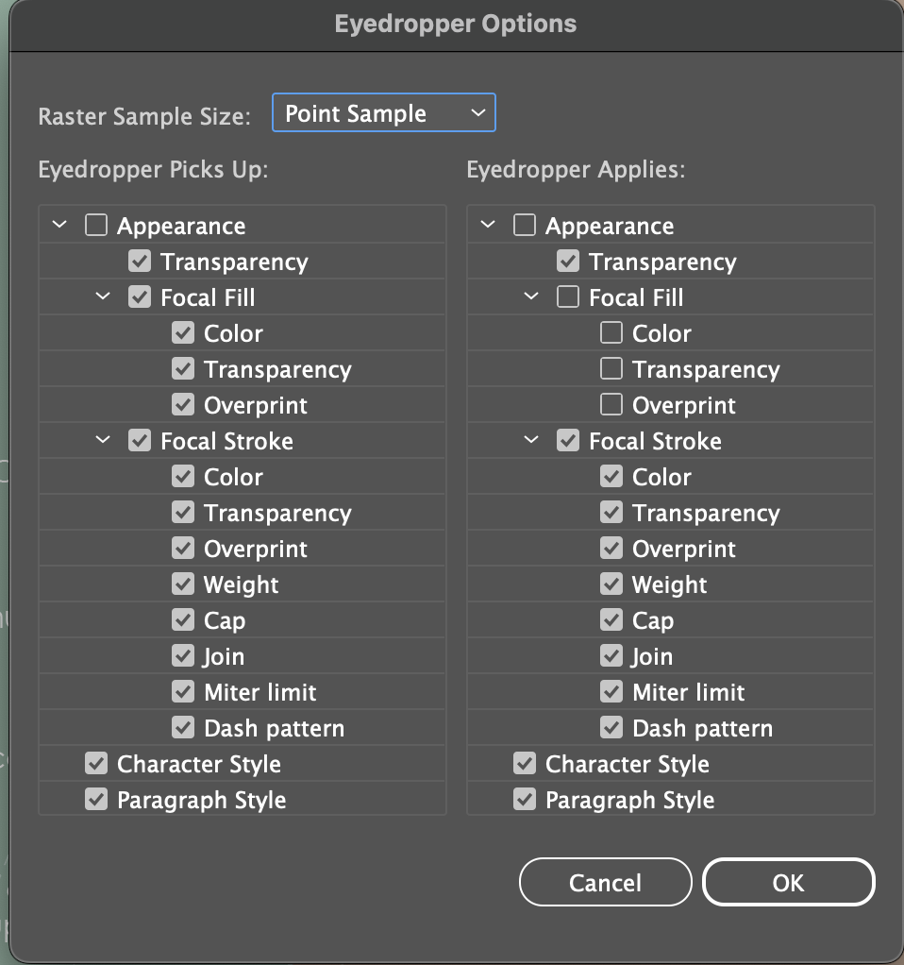Viewport: 904px width, 965px height.
Task: Collapse Focal Fill under Picks Up
Action: [x=104, y=297]
